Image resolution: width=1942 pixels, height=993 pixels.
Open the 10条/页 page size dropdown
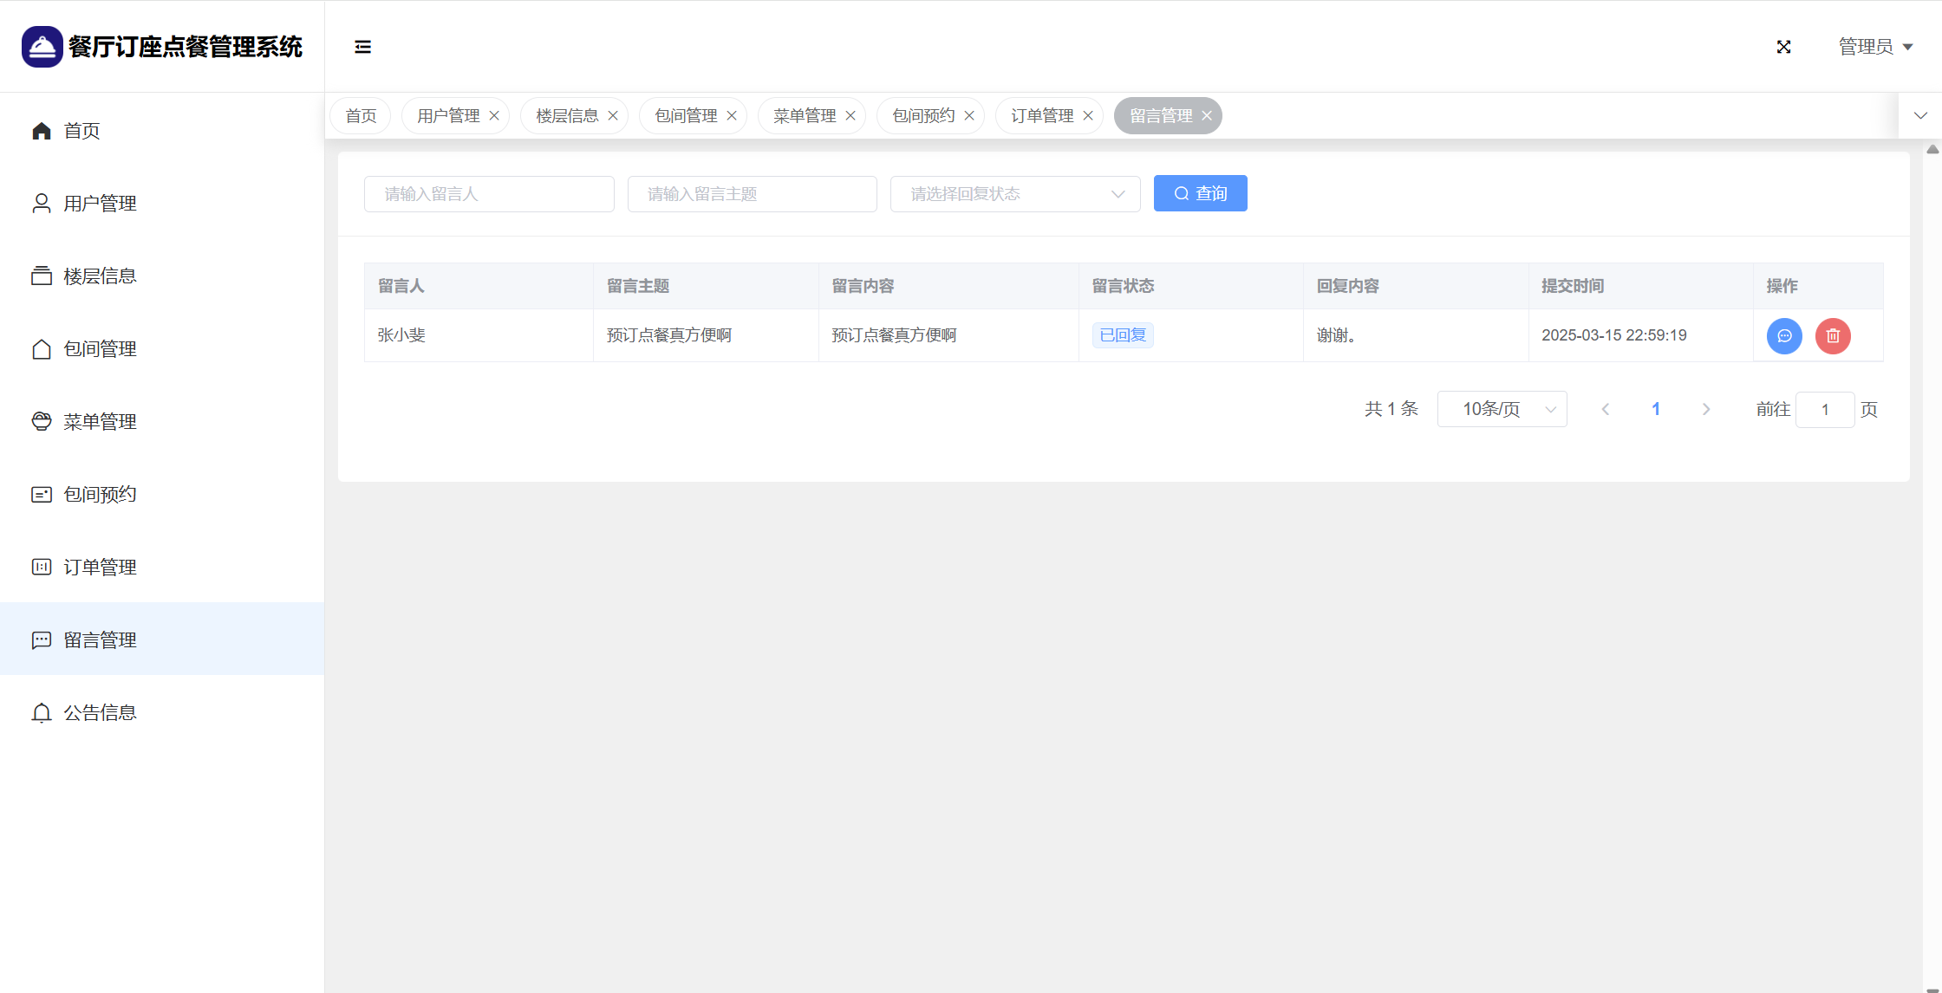pos(1502,409)
